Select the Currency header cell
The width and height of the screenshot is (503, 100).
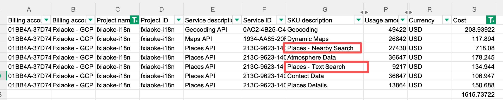tap(430, 20)
